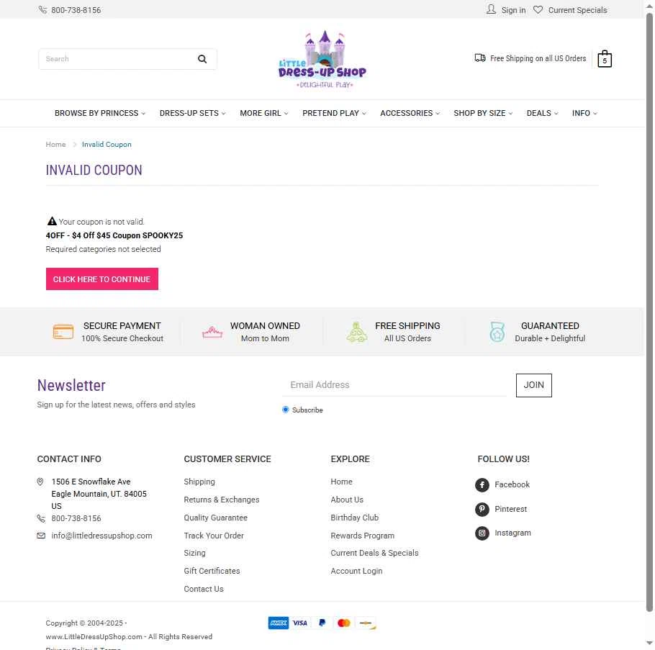Expand the Shop by Size menu
Viewport: 655px width, 650px height.
[x=483, y=113]
